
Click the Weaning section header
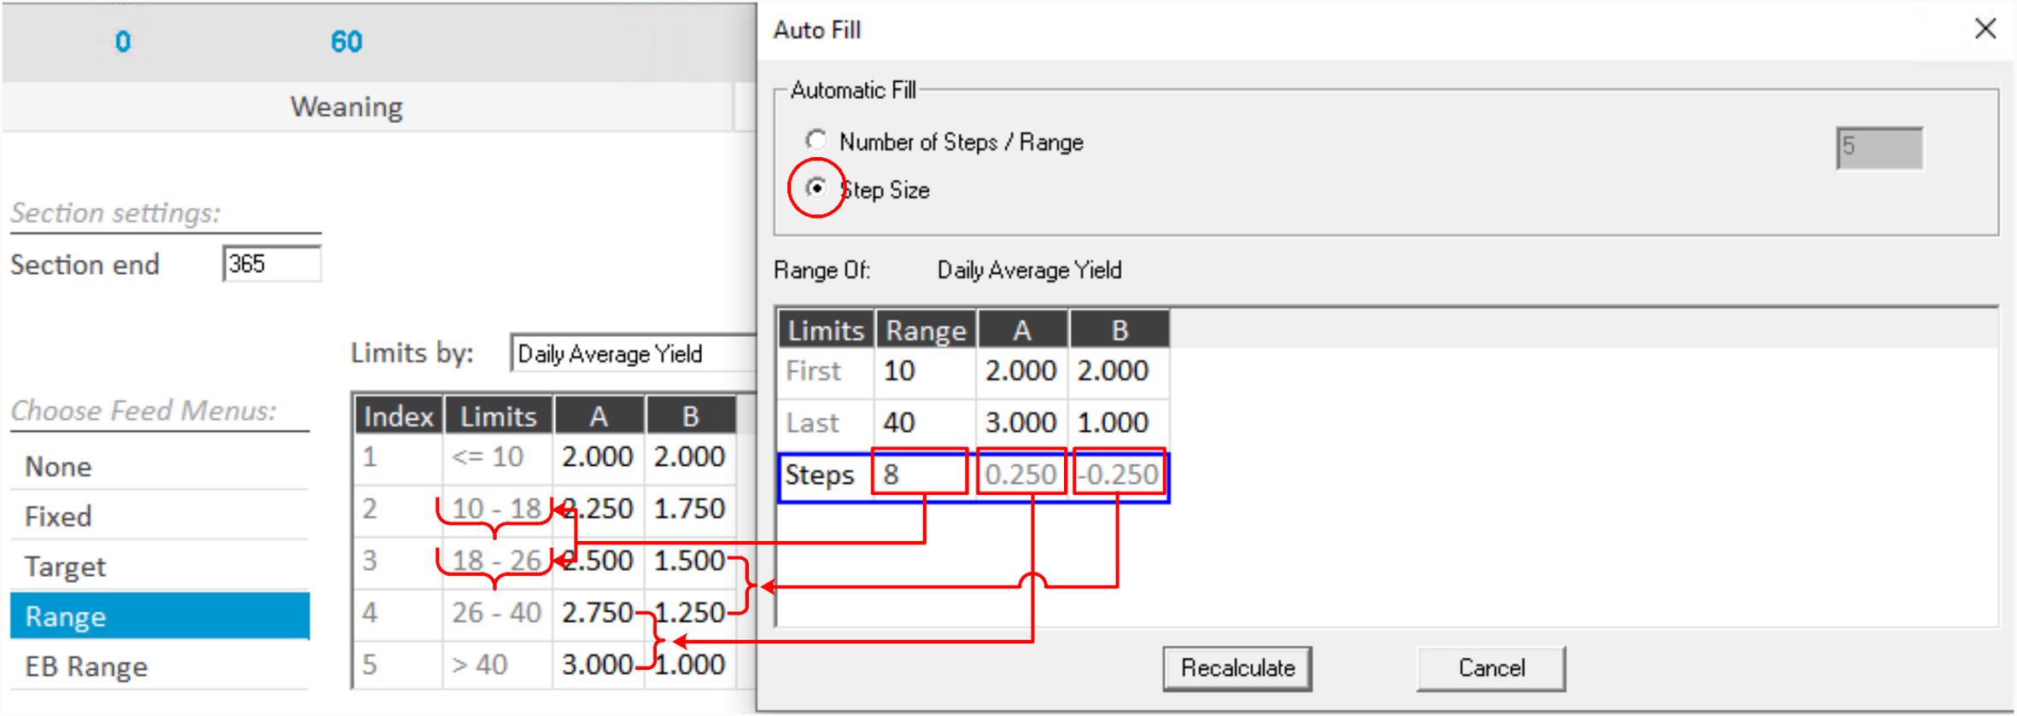pyautogui.click(x=346, y=108)
